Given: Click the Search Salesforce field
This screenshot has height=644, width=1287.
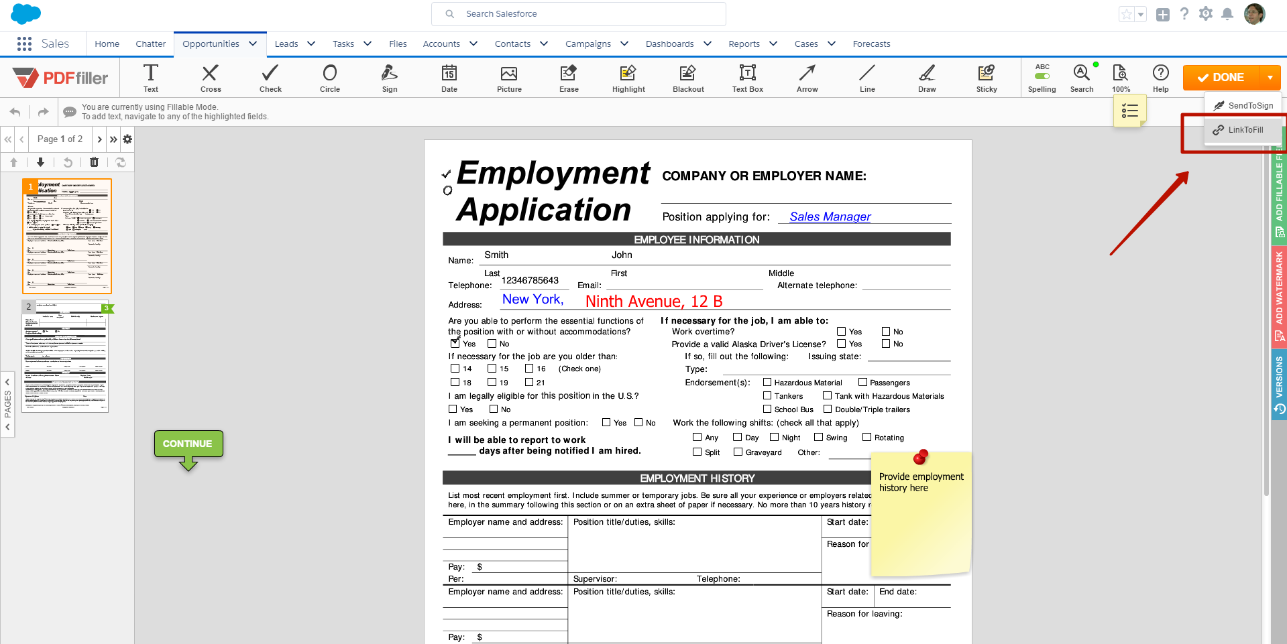Looking at the screenshot, I should pos(579,14).
